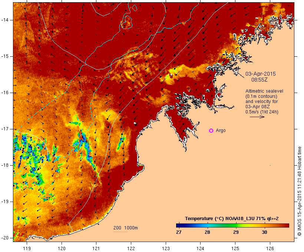This screenshot has width=304, height=252.
Task: Click the temperature colorbar title
Action: point(232,219)
